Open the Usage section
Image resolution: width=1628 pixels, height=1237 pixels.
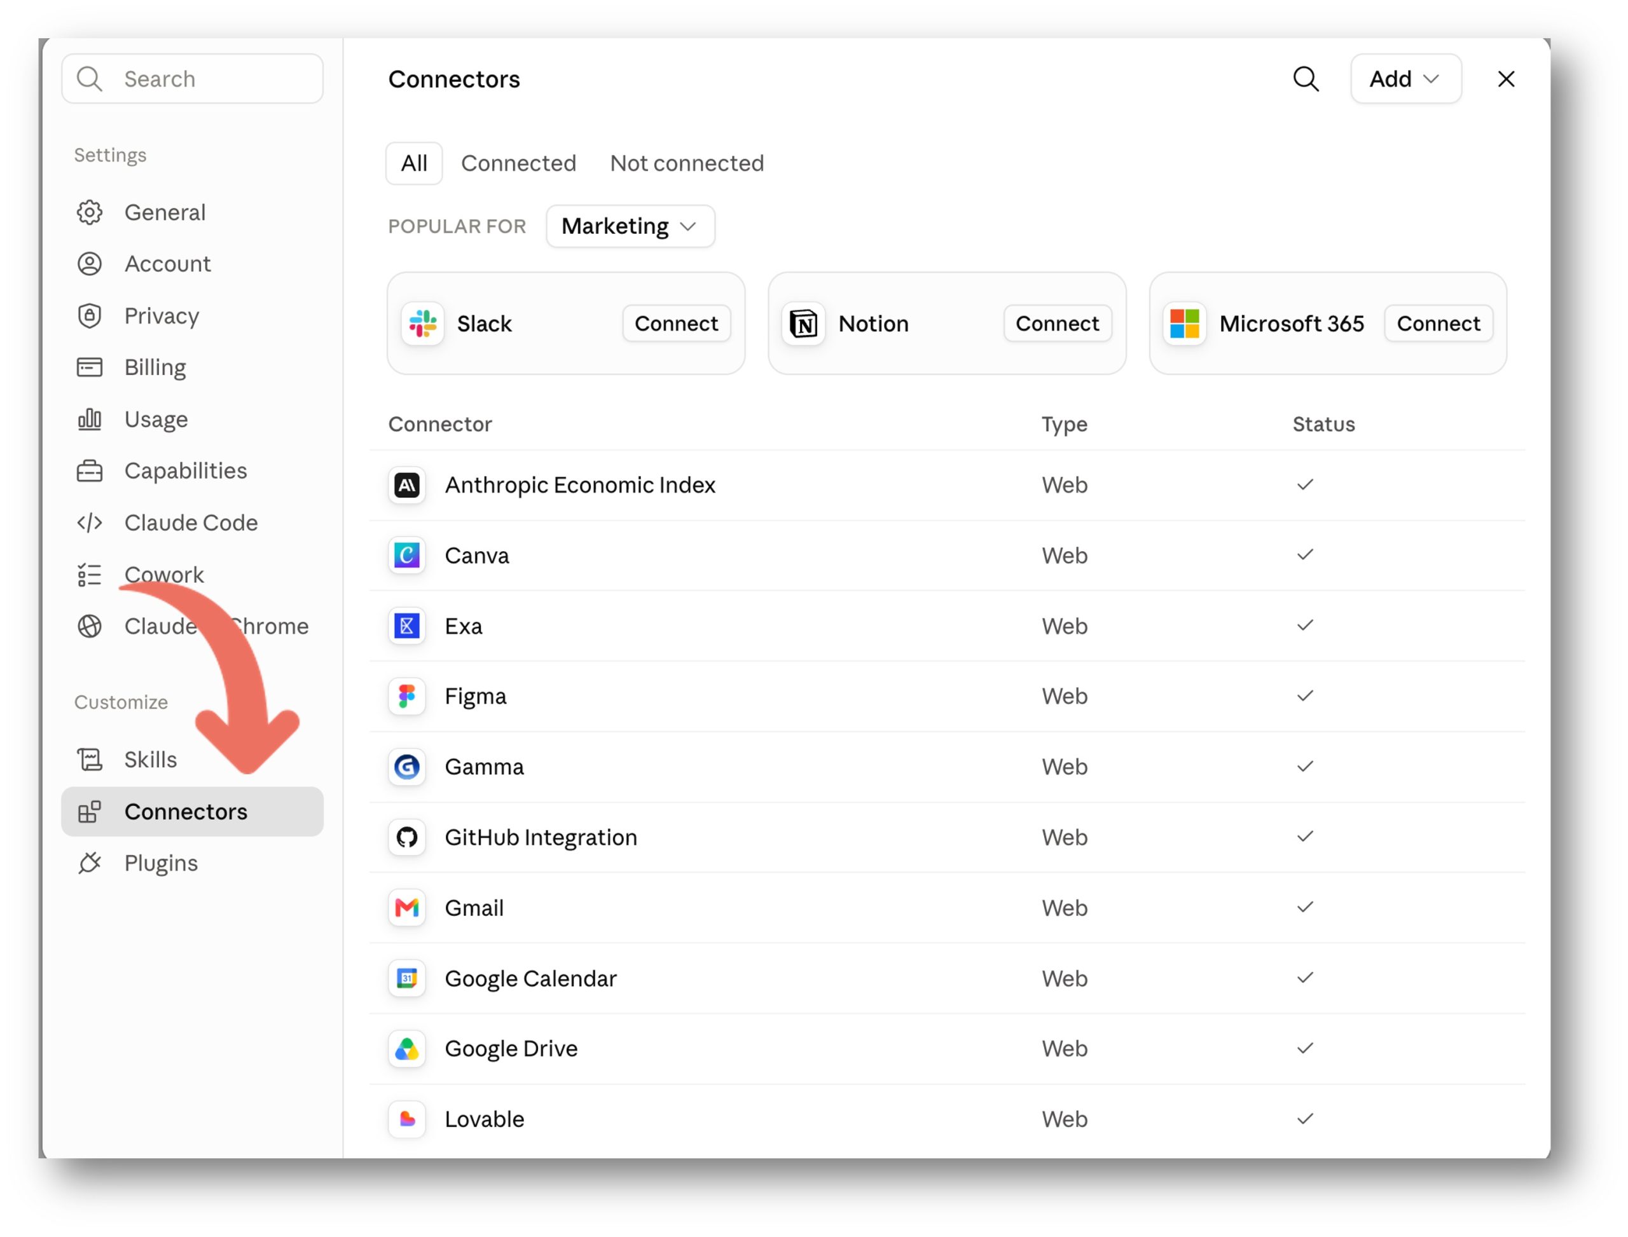pos(192,419)
